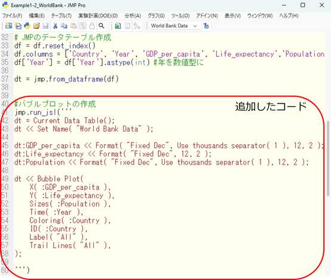The image size is (331, 280).
Task: Click the lock icon in toolbar
Action: [92, 26]
